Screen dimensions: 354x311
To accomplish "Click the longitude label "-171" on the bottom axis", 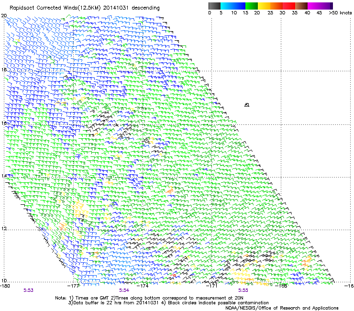I will [x=212, y=286].
